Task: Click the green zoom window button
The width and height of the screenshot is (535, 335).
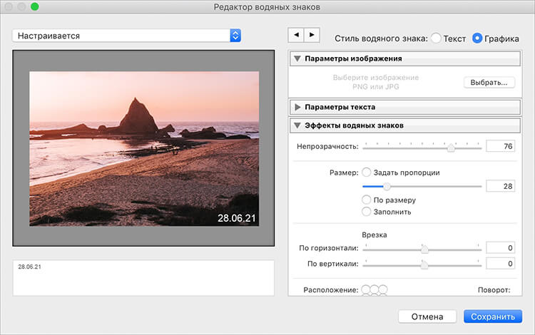Action: 35,6
